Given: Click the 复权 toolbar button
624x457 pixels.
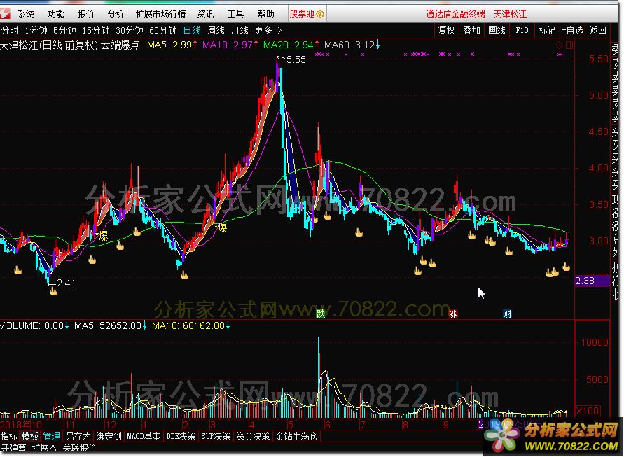Looking at the screenshot, I should [447, 31].
